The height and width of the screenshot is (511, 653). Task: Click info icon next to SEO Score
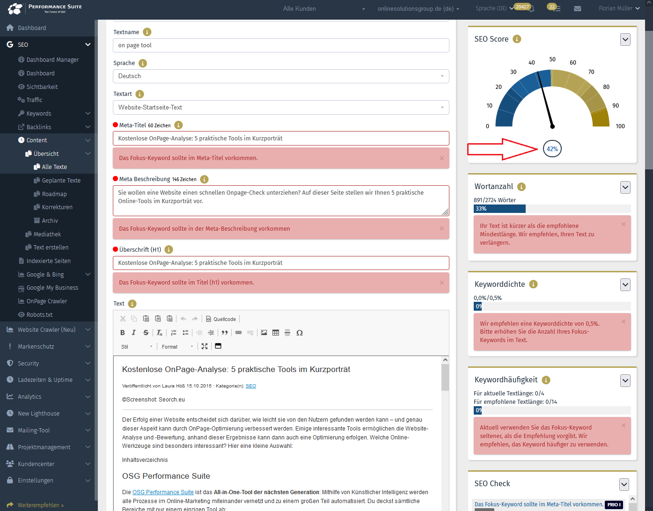tap(517, 39)
